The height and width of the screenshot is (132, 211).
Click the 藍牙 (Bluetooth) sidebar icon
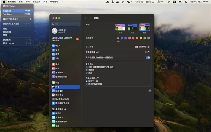[x=53, y=50]
